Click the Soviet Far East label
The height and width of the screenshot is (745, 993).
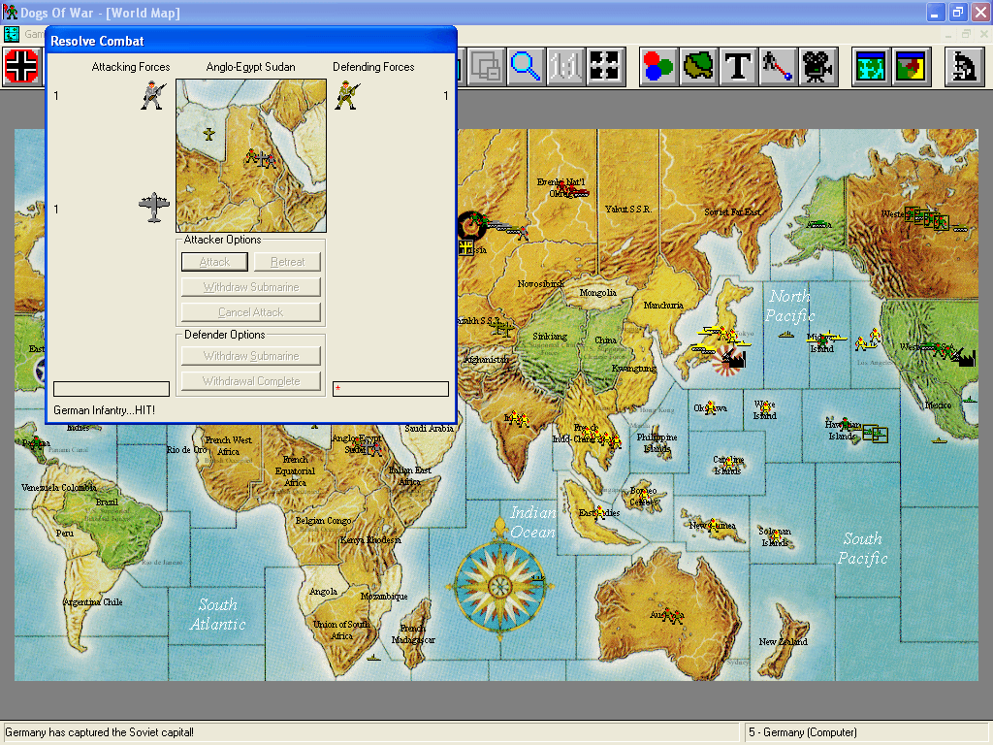(x=733, y=212)
